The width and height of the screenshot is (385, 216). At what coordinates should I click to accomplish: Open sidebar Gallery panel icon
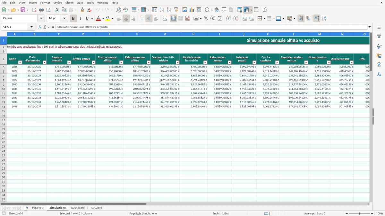point(379,56)
